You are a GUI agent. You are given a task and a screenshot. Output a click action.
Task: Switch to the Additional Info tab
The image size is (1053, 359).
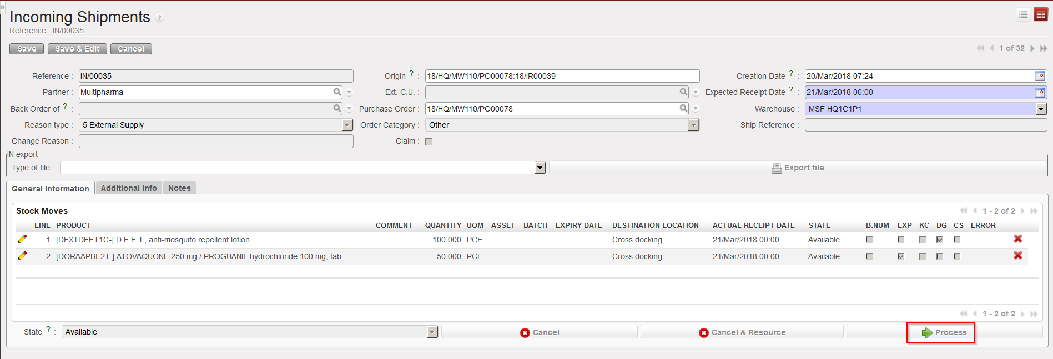pyautogui.click(x=129, y=188)
